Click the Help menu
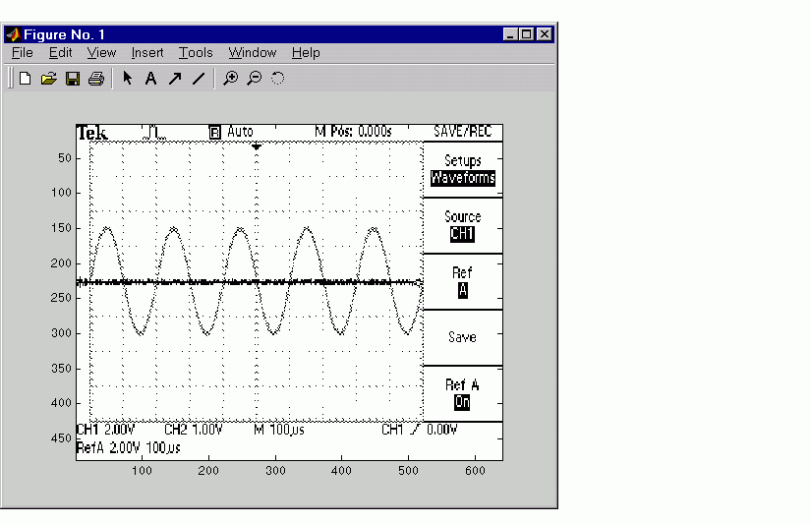This screenshot has width=811, height=524. (306, 53)
